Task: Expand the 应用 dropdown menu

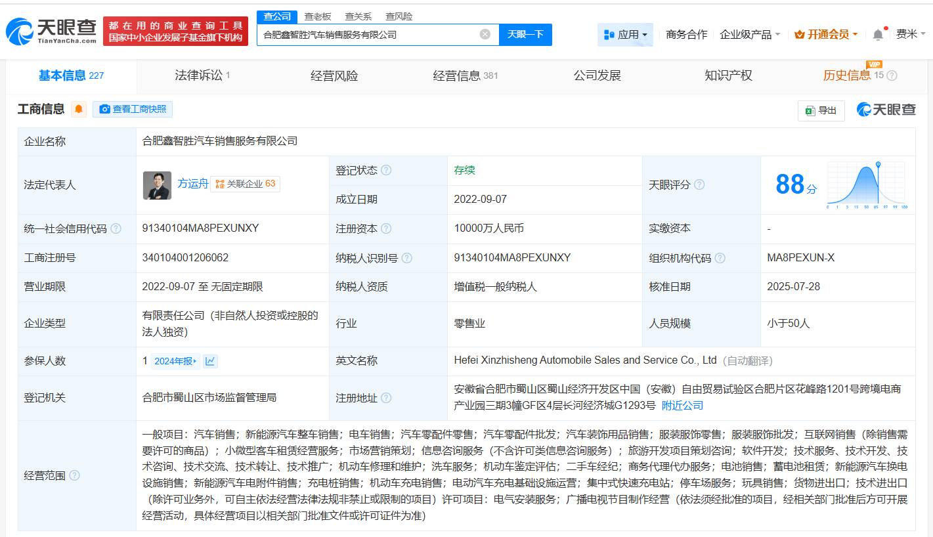Action: [625, 34]
